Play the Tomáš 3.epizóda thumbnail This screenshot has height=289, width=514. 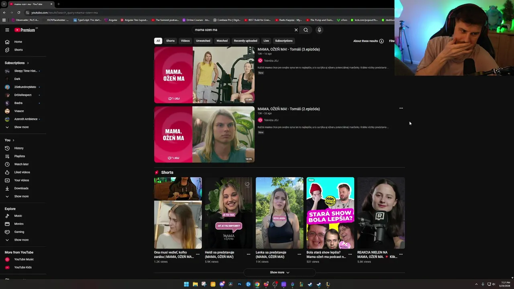204,75
